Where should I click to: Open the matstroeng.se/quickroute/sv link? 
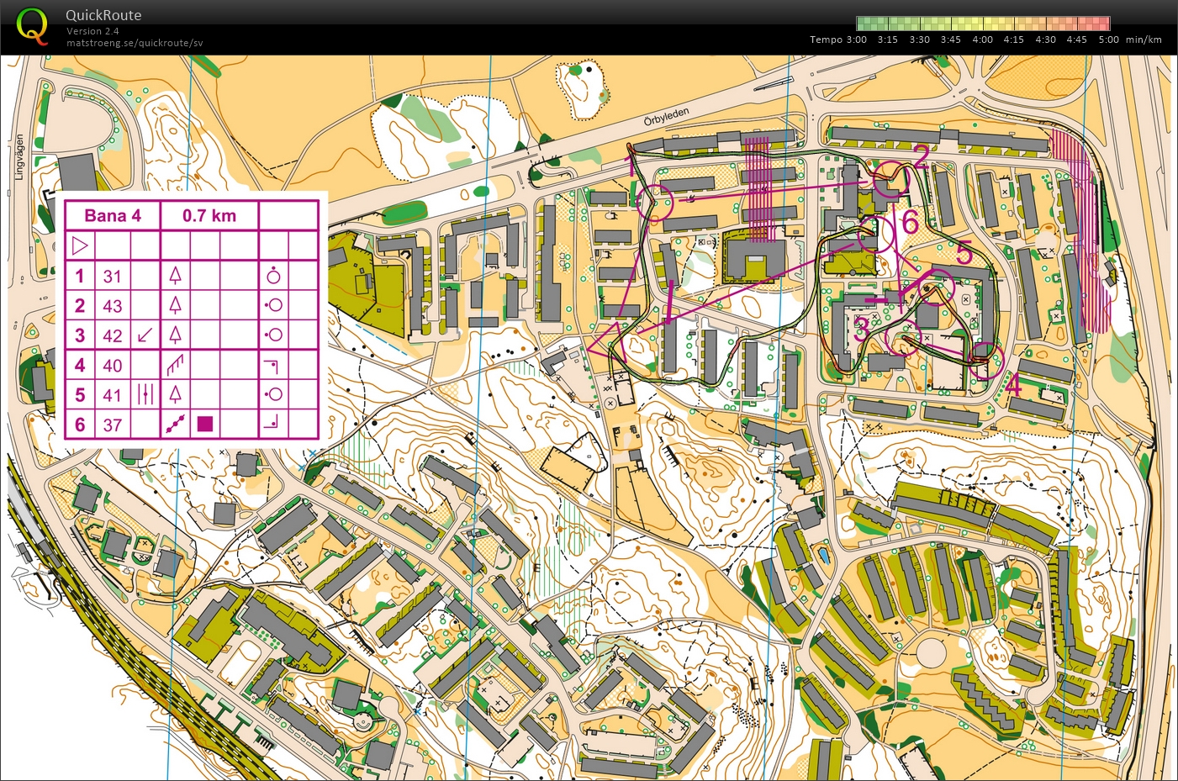click(135, 43)
